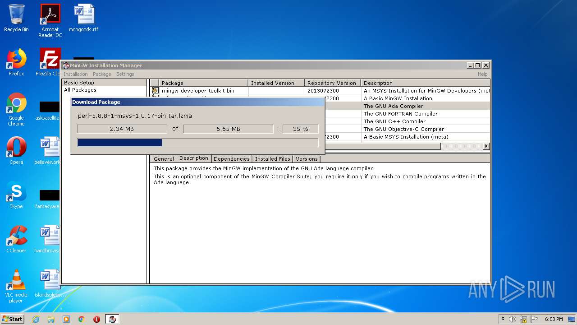
Task: Click perl-5.8.8-1-msys file name label
Action: pos(135,116)
